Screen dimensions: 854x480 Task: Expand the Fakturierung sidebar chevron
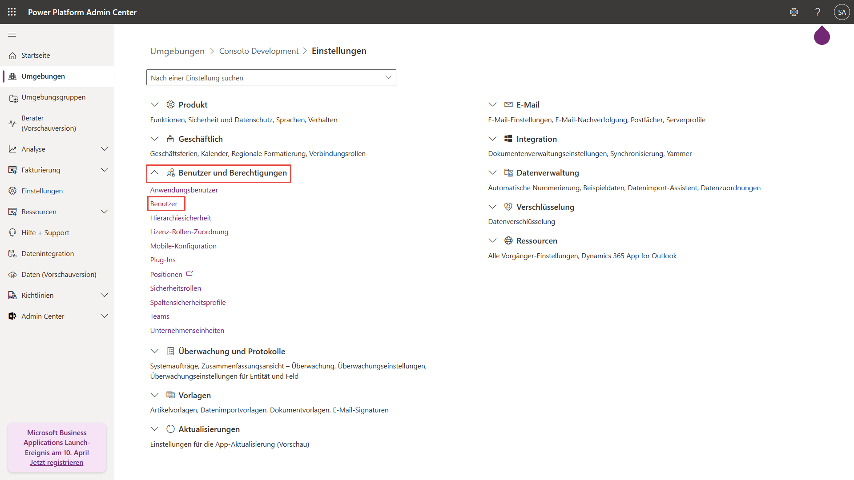point(105,170)
